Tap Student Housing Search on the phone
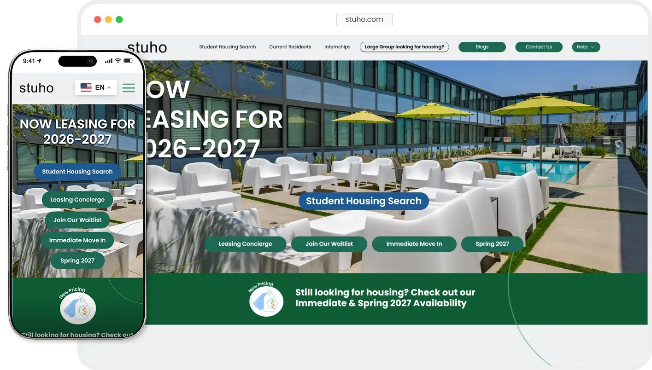Image resolution: width=652 pixels, height=370 pixels. click(x=77, y=172)
